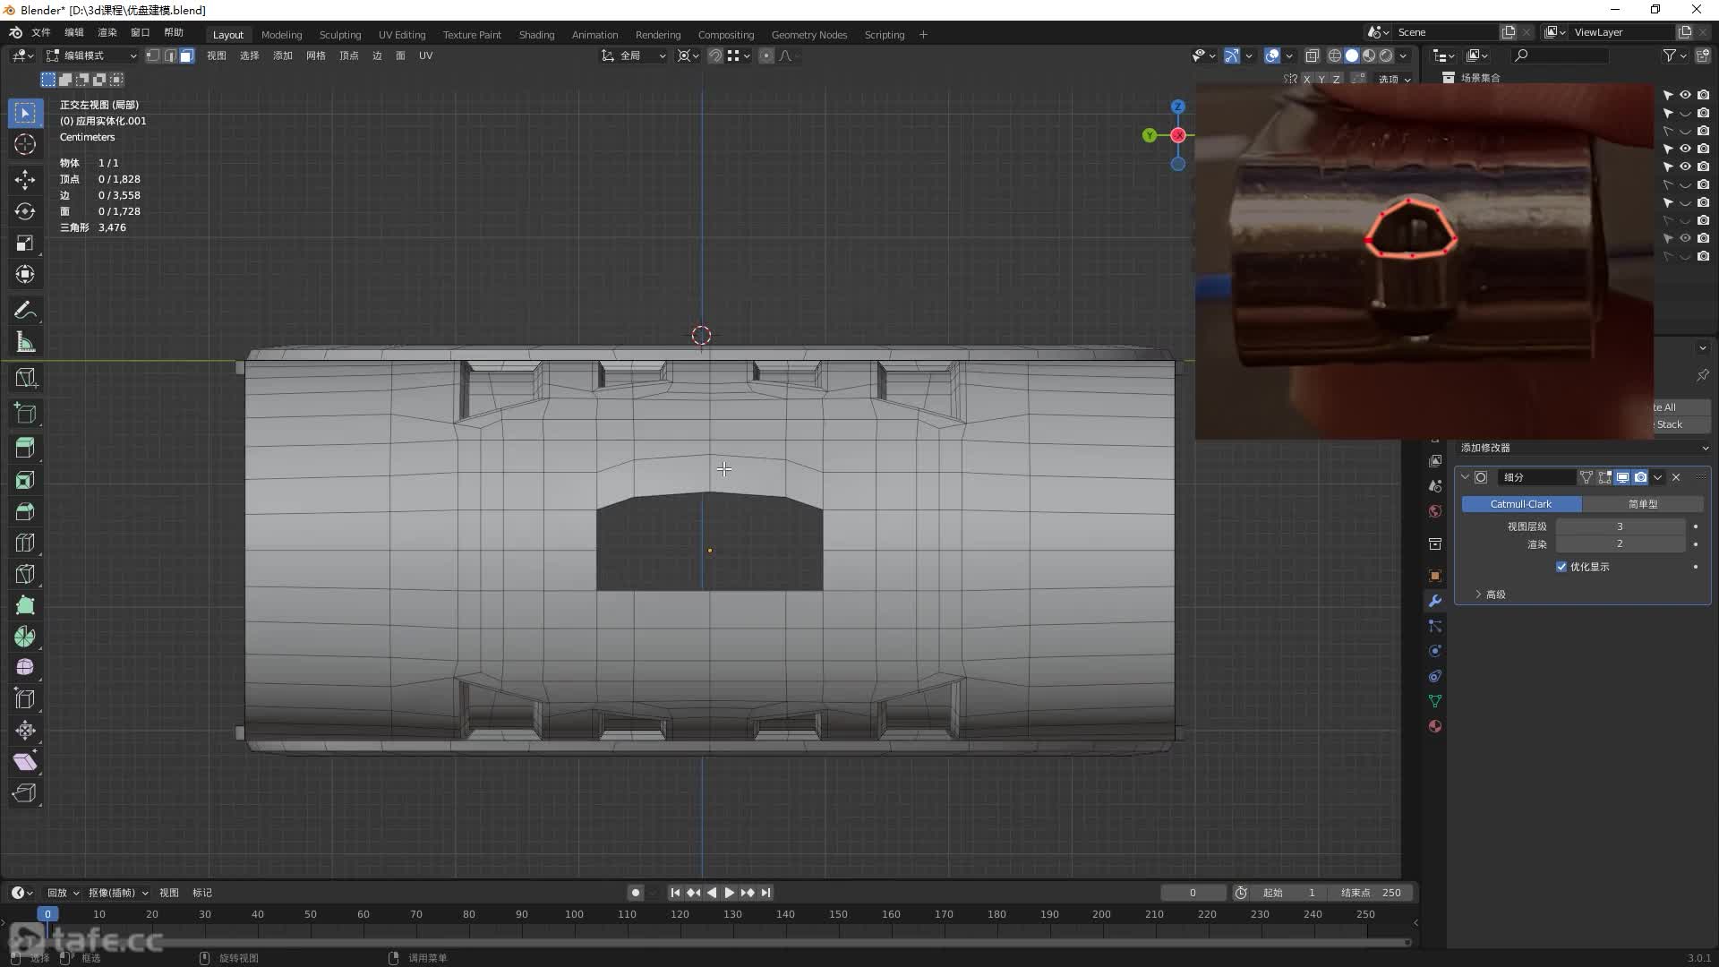Toggle modifier render camera display
1719x967 pixels.
point(1640,477)
